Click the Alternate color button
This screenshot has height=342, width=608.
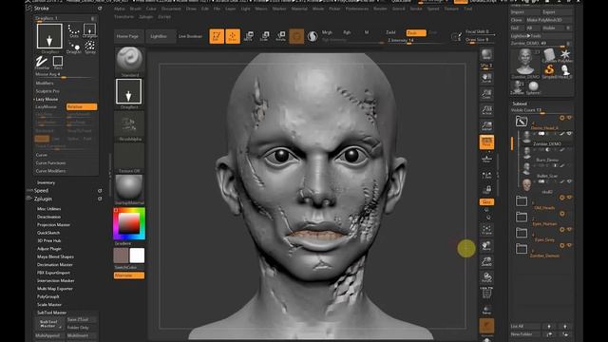tap(129, 275)
